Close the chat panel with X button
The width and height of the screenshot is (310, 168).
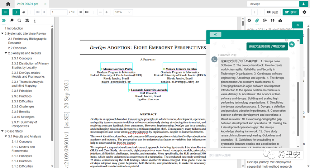coord(297,25)
